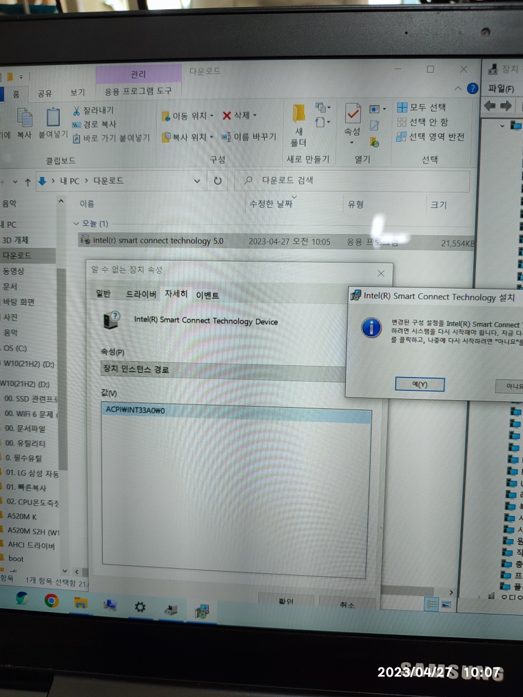This screenshot has width=523, height=697.
Task: Select 동영상 in navigation pane
Action: tap(14, 271)
